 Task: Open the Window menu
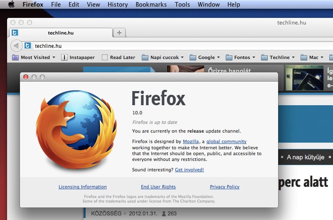tap(209, 4)
